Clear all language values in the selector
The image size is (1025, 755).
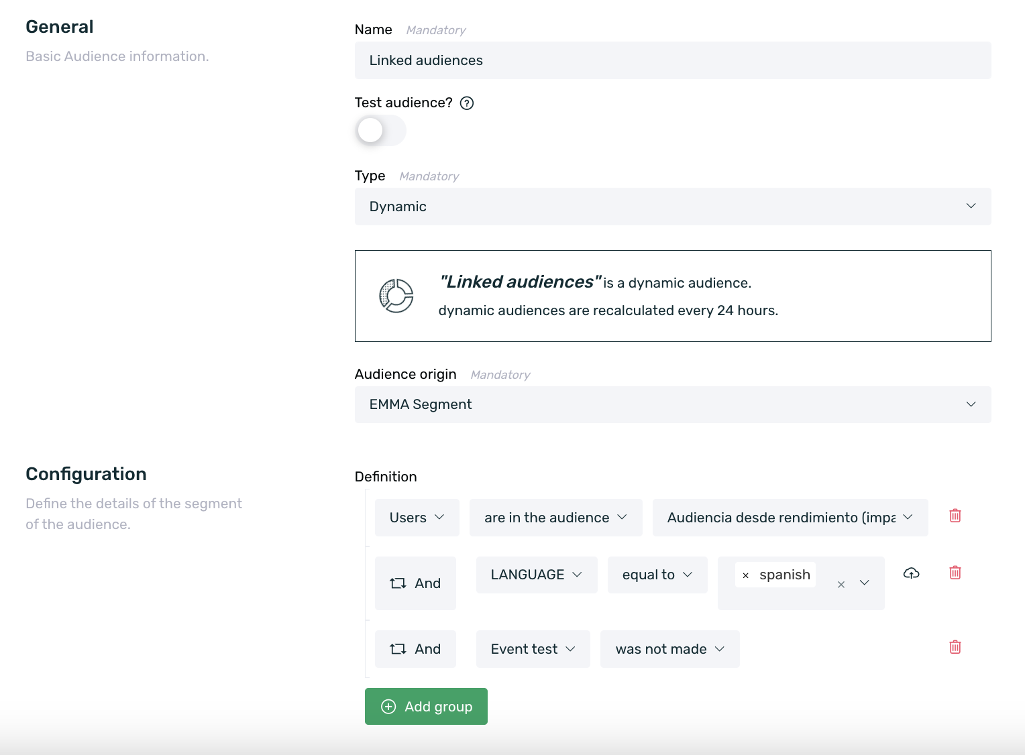click(x=841, y=585)
